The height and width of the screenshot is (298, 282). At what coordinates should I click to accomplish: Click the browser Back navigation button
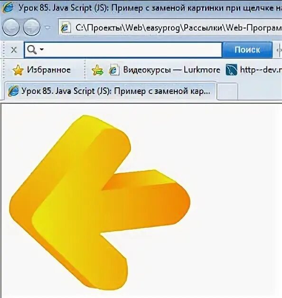tap(11, 28)
